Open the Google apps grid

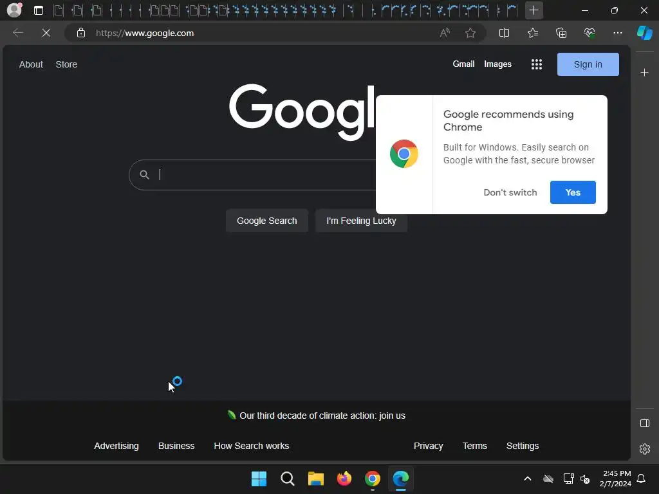[536, 64]
